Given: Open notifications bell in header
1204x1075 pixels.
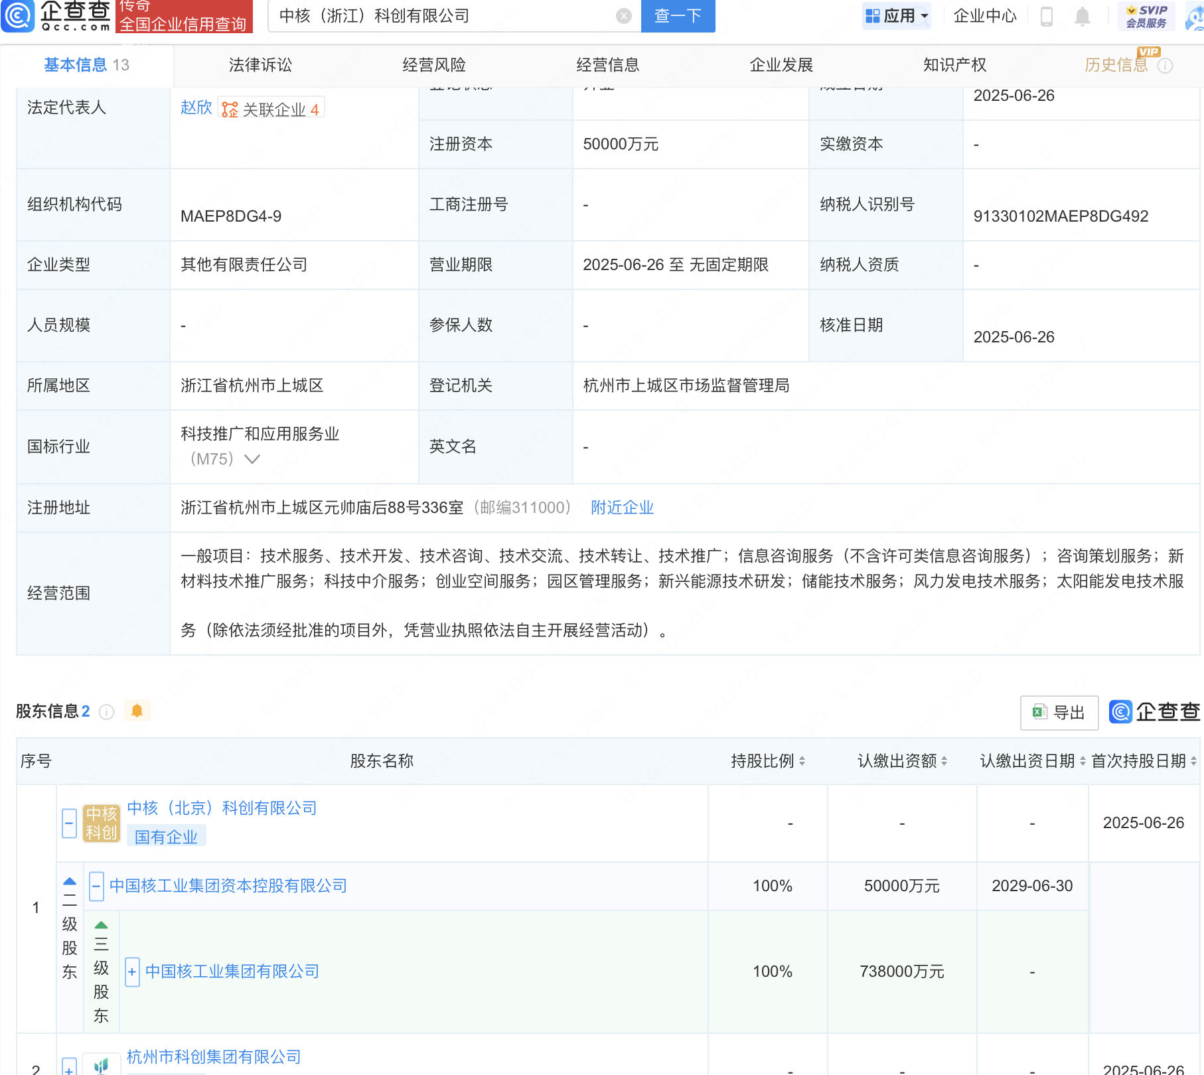Looking at the screenshot, I should (x=1083, y=16).
